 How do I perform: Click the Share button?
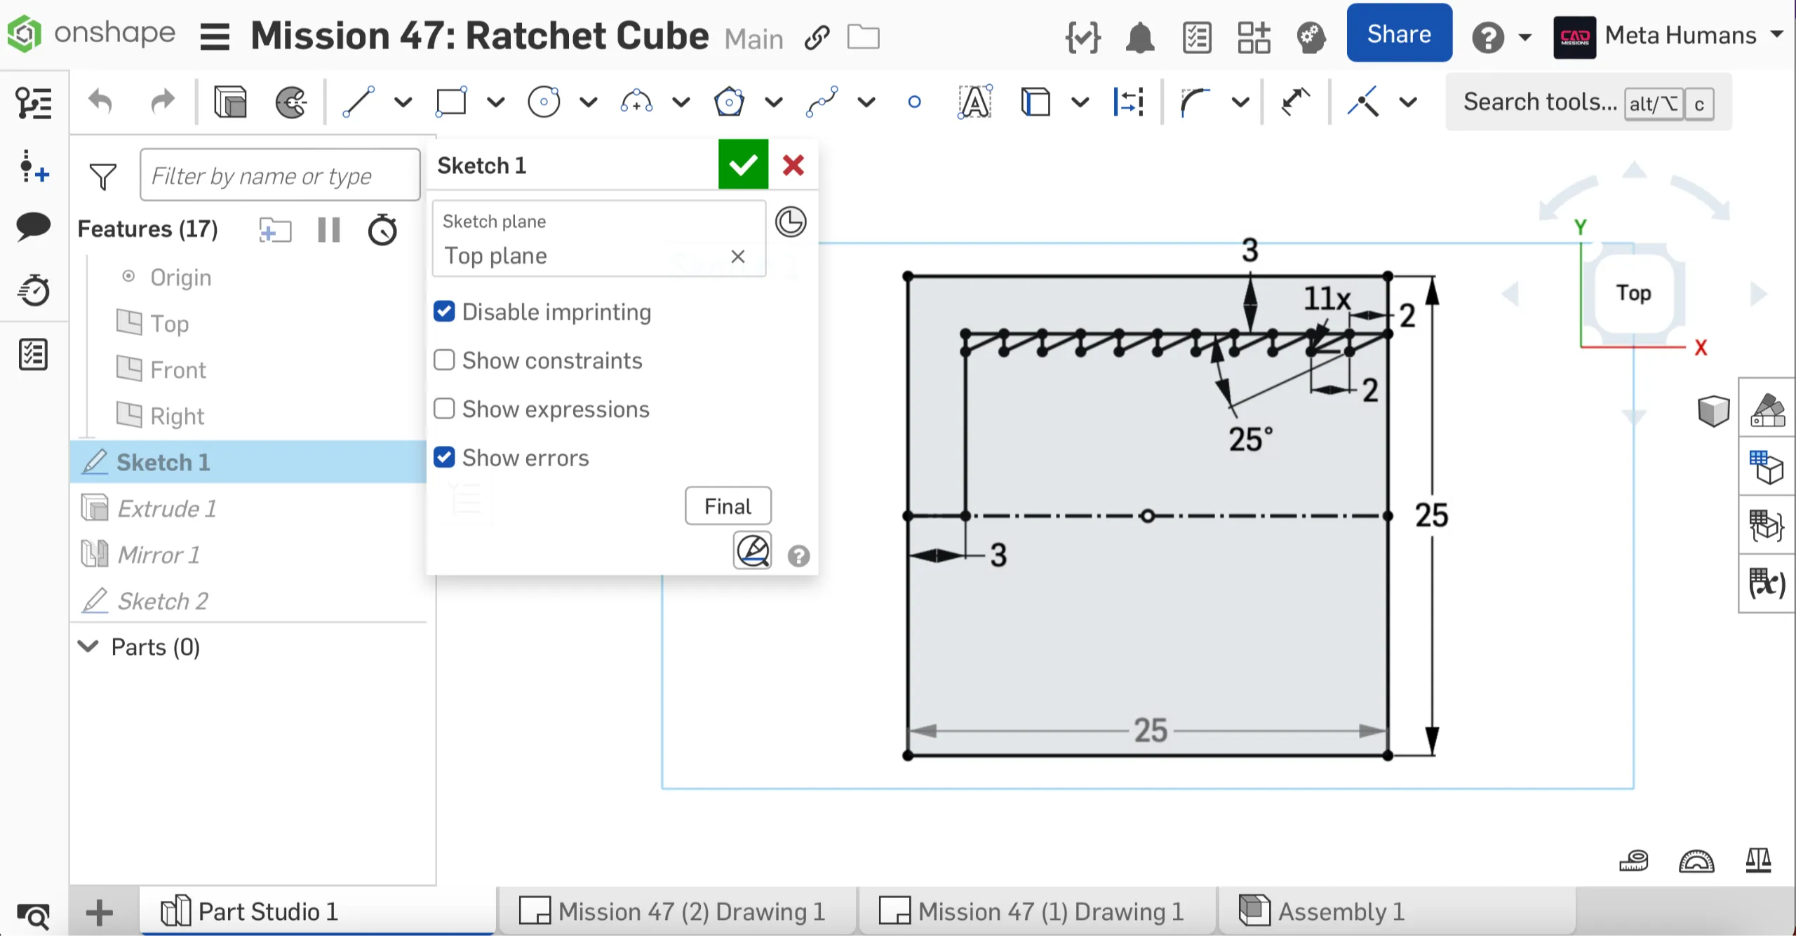[x=1399, y=34]
